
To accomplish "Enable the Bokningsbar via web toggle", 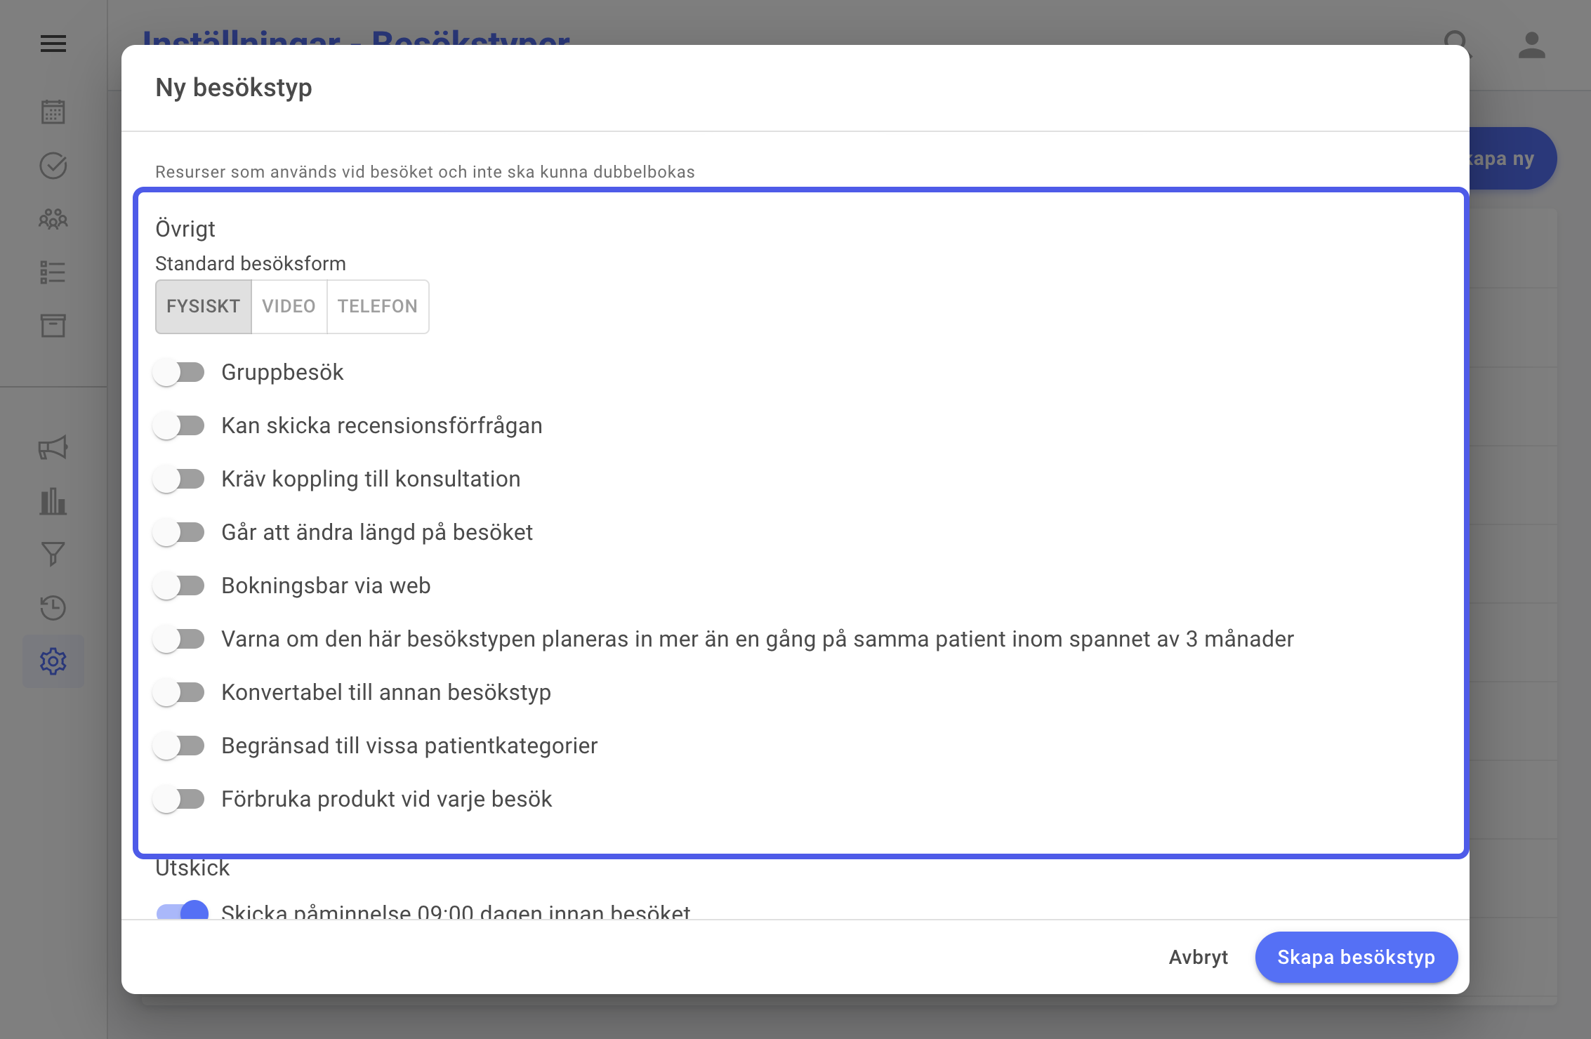I will pyautogui.click(x=180, y=585).
